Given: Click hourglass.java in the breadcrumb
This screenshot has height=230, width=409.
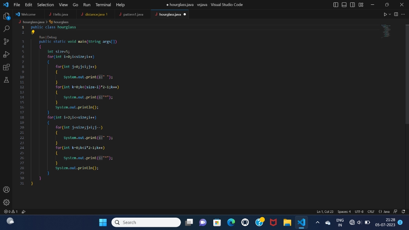Looking at the screenshot, I should pyautogui.click(x=34, y=22).
